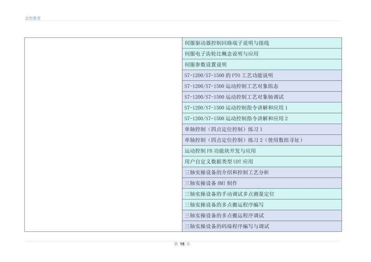Click the 使用数组寻址 练习 2 row
Viewport: 371px width, 262px height.
tap(262, 140)
